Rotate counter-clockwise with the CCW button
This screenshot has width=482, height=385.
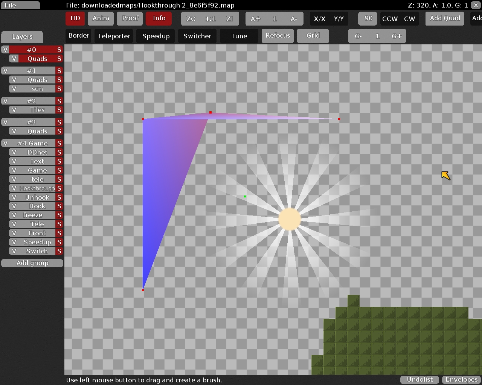click(390, 19)
